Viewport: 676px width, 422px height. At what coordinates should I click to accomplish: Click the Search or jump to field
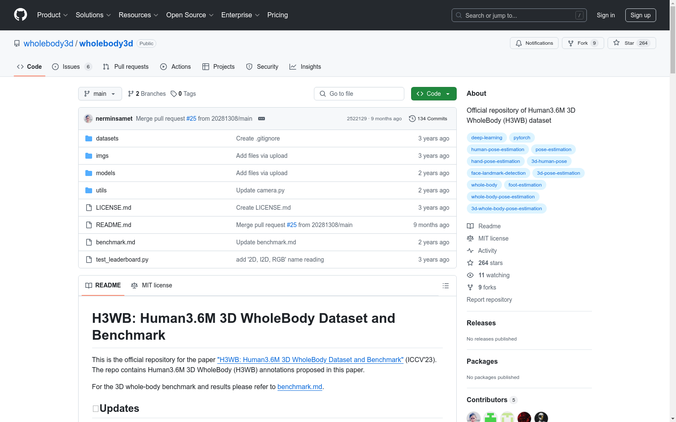[519, 15]
